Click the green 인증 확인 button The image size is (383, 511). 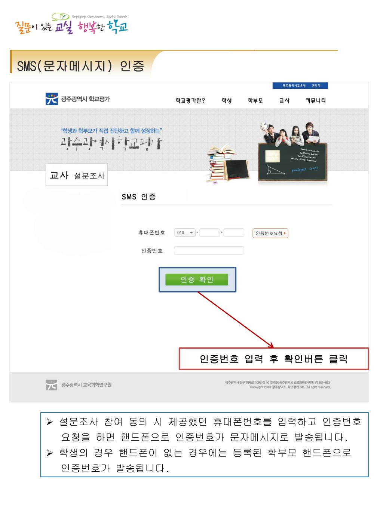pyautogui.click(x=197, y=280)
